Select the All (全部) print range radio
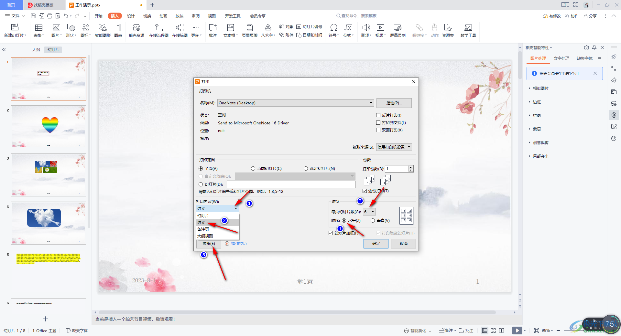This screenshot has height=336, width=621. tap(201, 168)
